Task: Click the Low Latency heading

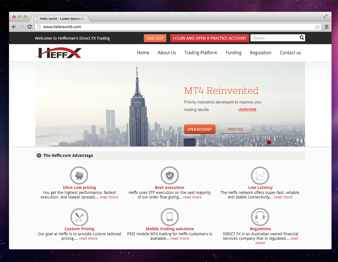Action: pos(260,188)
